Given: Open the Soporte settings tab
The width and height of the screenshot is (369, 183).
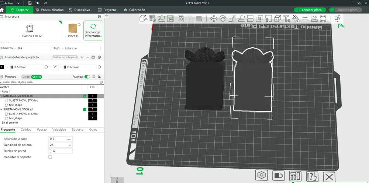Looking at the screenshot, I should pyautogui.click(x=77, y=130).
